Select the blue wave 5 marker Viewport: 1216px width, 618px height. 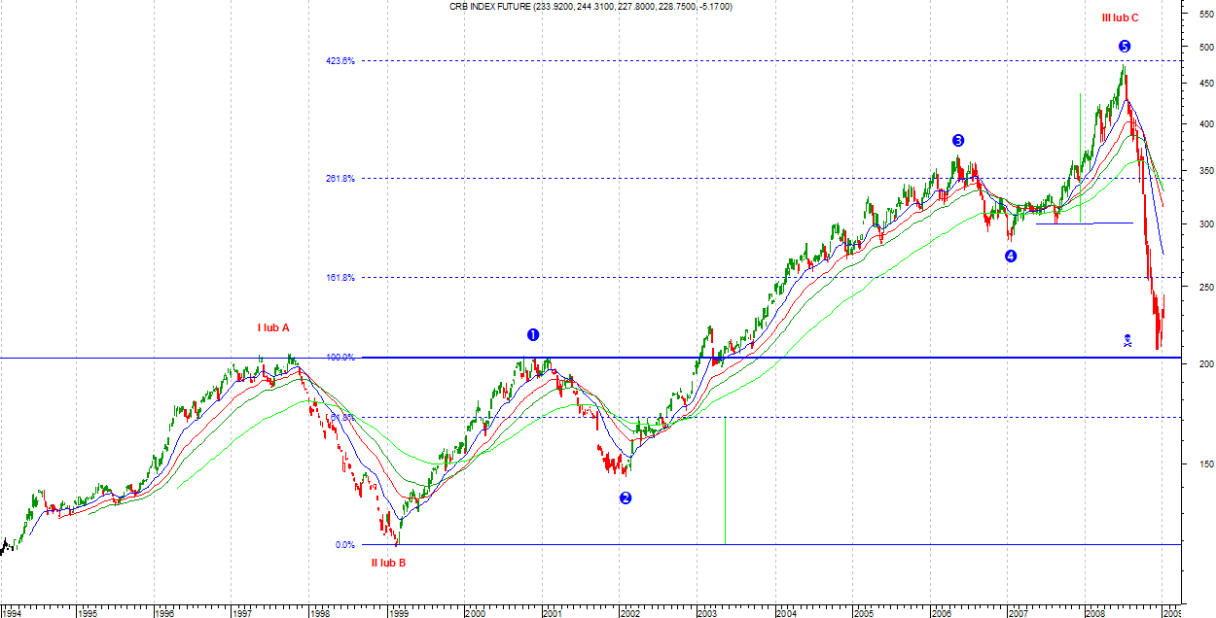(1124, 47)
